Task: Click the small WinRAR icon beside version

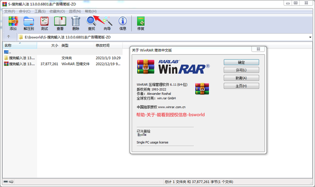Action: 202,89
